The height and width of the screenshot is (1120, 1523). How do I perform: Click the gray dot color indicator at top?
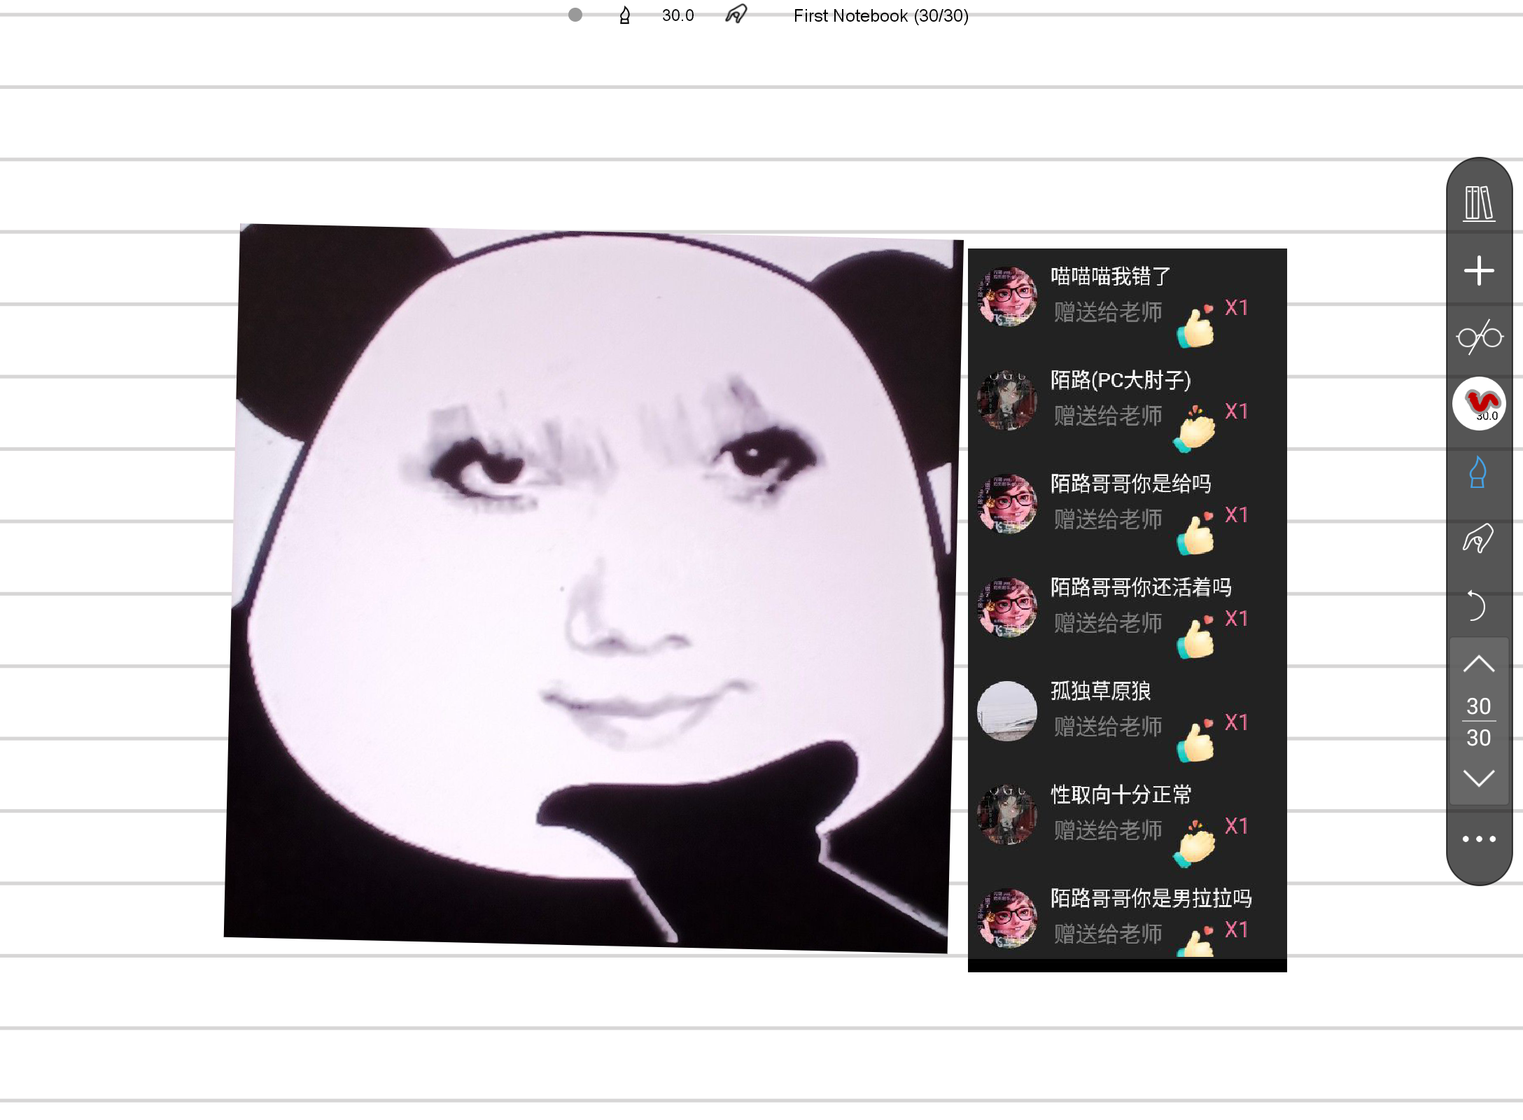(x=575, y=15)
